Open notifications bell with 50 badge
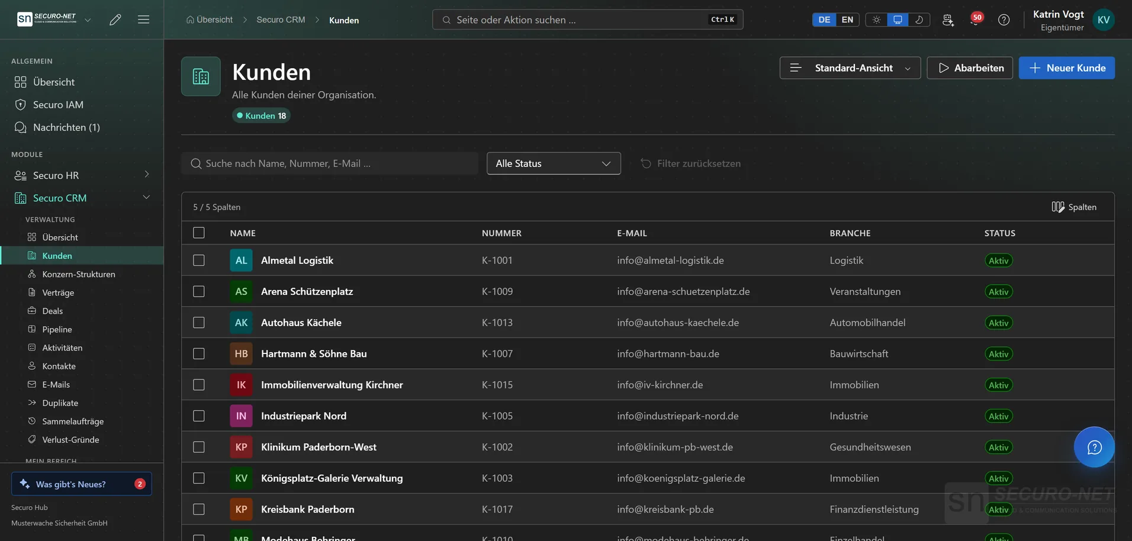Screen dimensions: 1132x541 975,20
